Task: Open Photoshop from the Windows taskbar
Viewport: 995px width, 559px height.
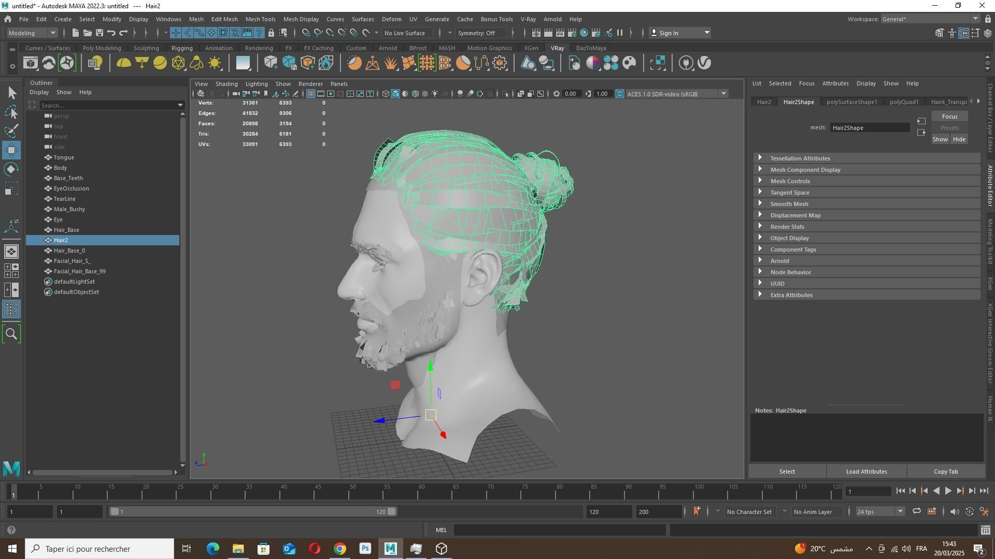Action: (x=365, y=549)
